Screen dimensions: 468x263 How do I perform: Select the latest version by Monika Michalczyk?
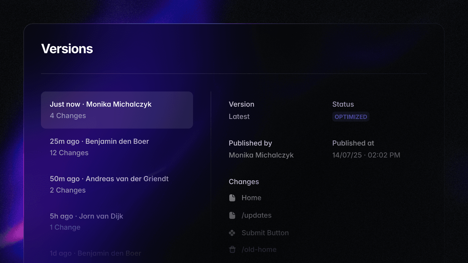pyautogui.click(x=117, y=110)
